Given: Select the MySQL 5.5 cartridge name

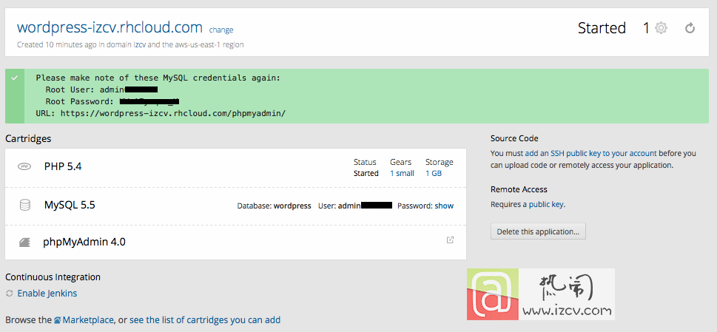Looking at the screenshot, I should tap(70, 206).
